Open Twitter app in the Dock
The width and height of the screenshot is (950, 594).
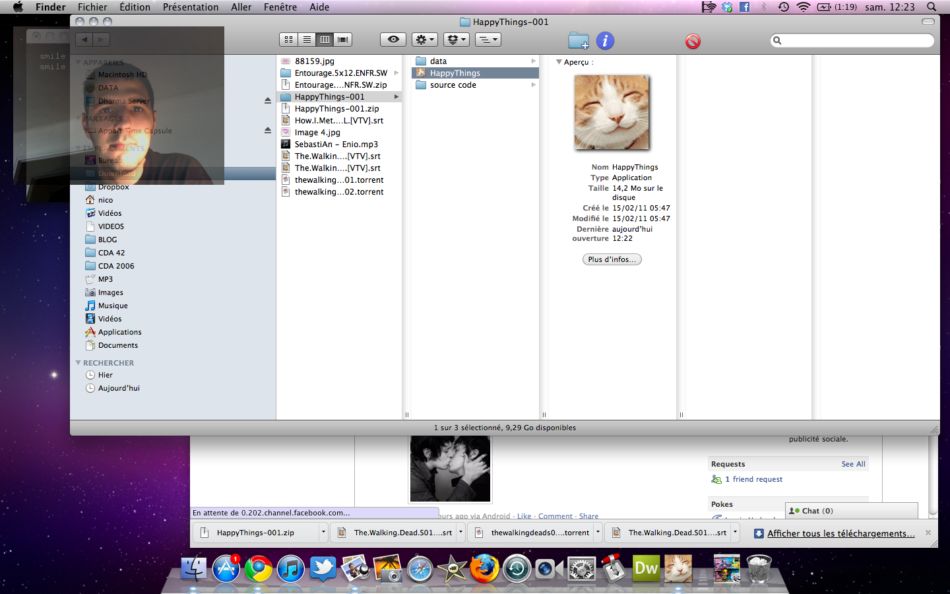pos(323,568)
